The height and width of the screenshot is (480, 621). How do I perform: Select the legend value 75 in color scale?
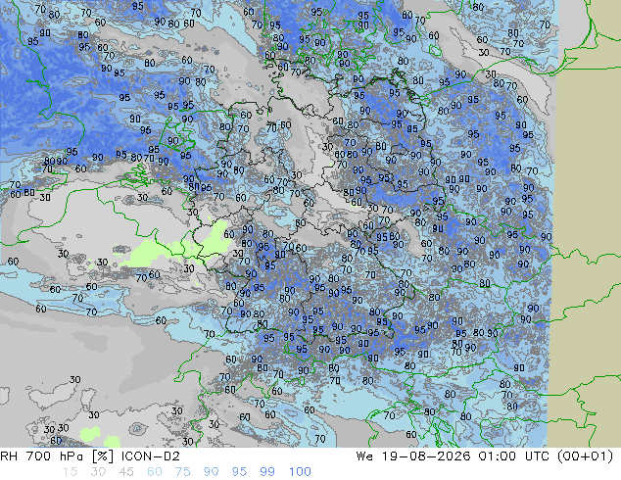[x=182, y=472]
